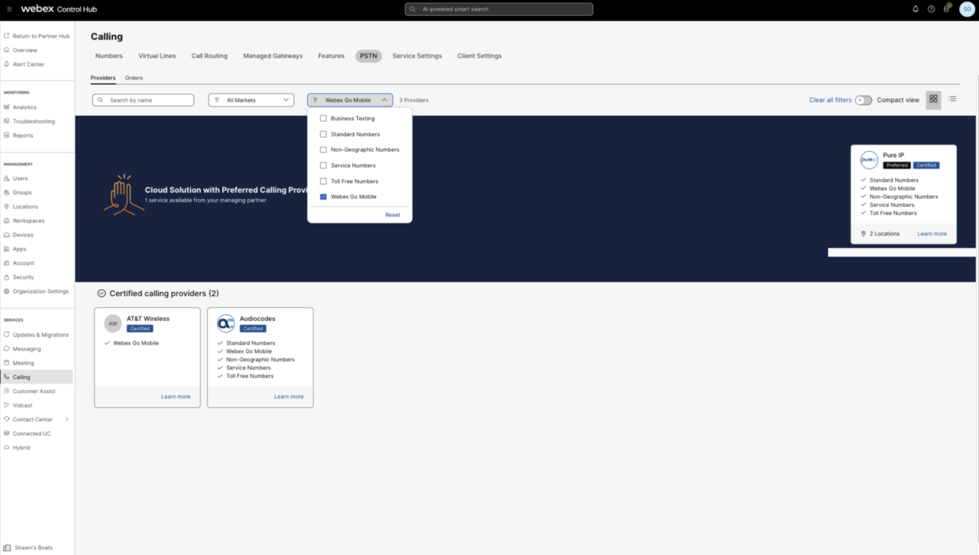Select the PSTN tab
979x555 pixels.
pyautogui.click(x=368, y=56)
